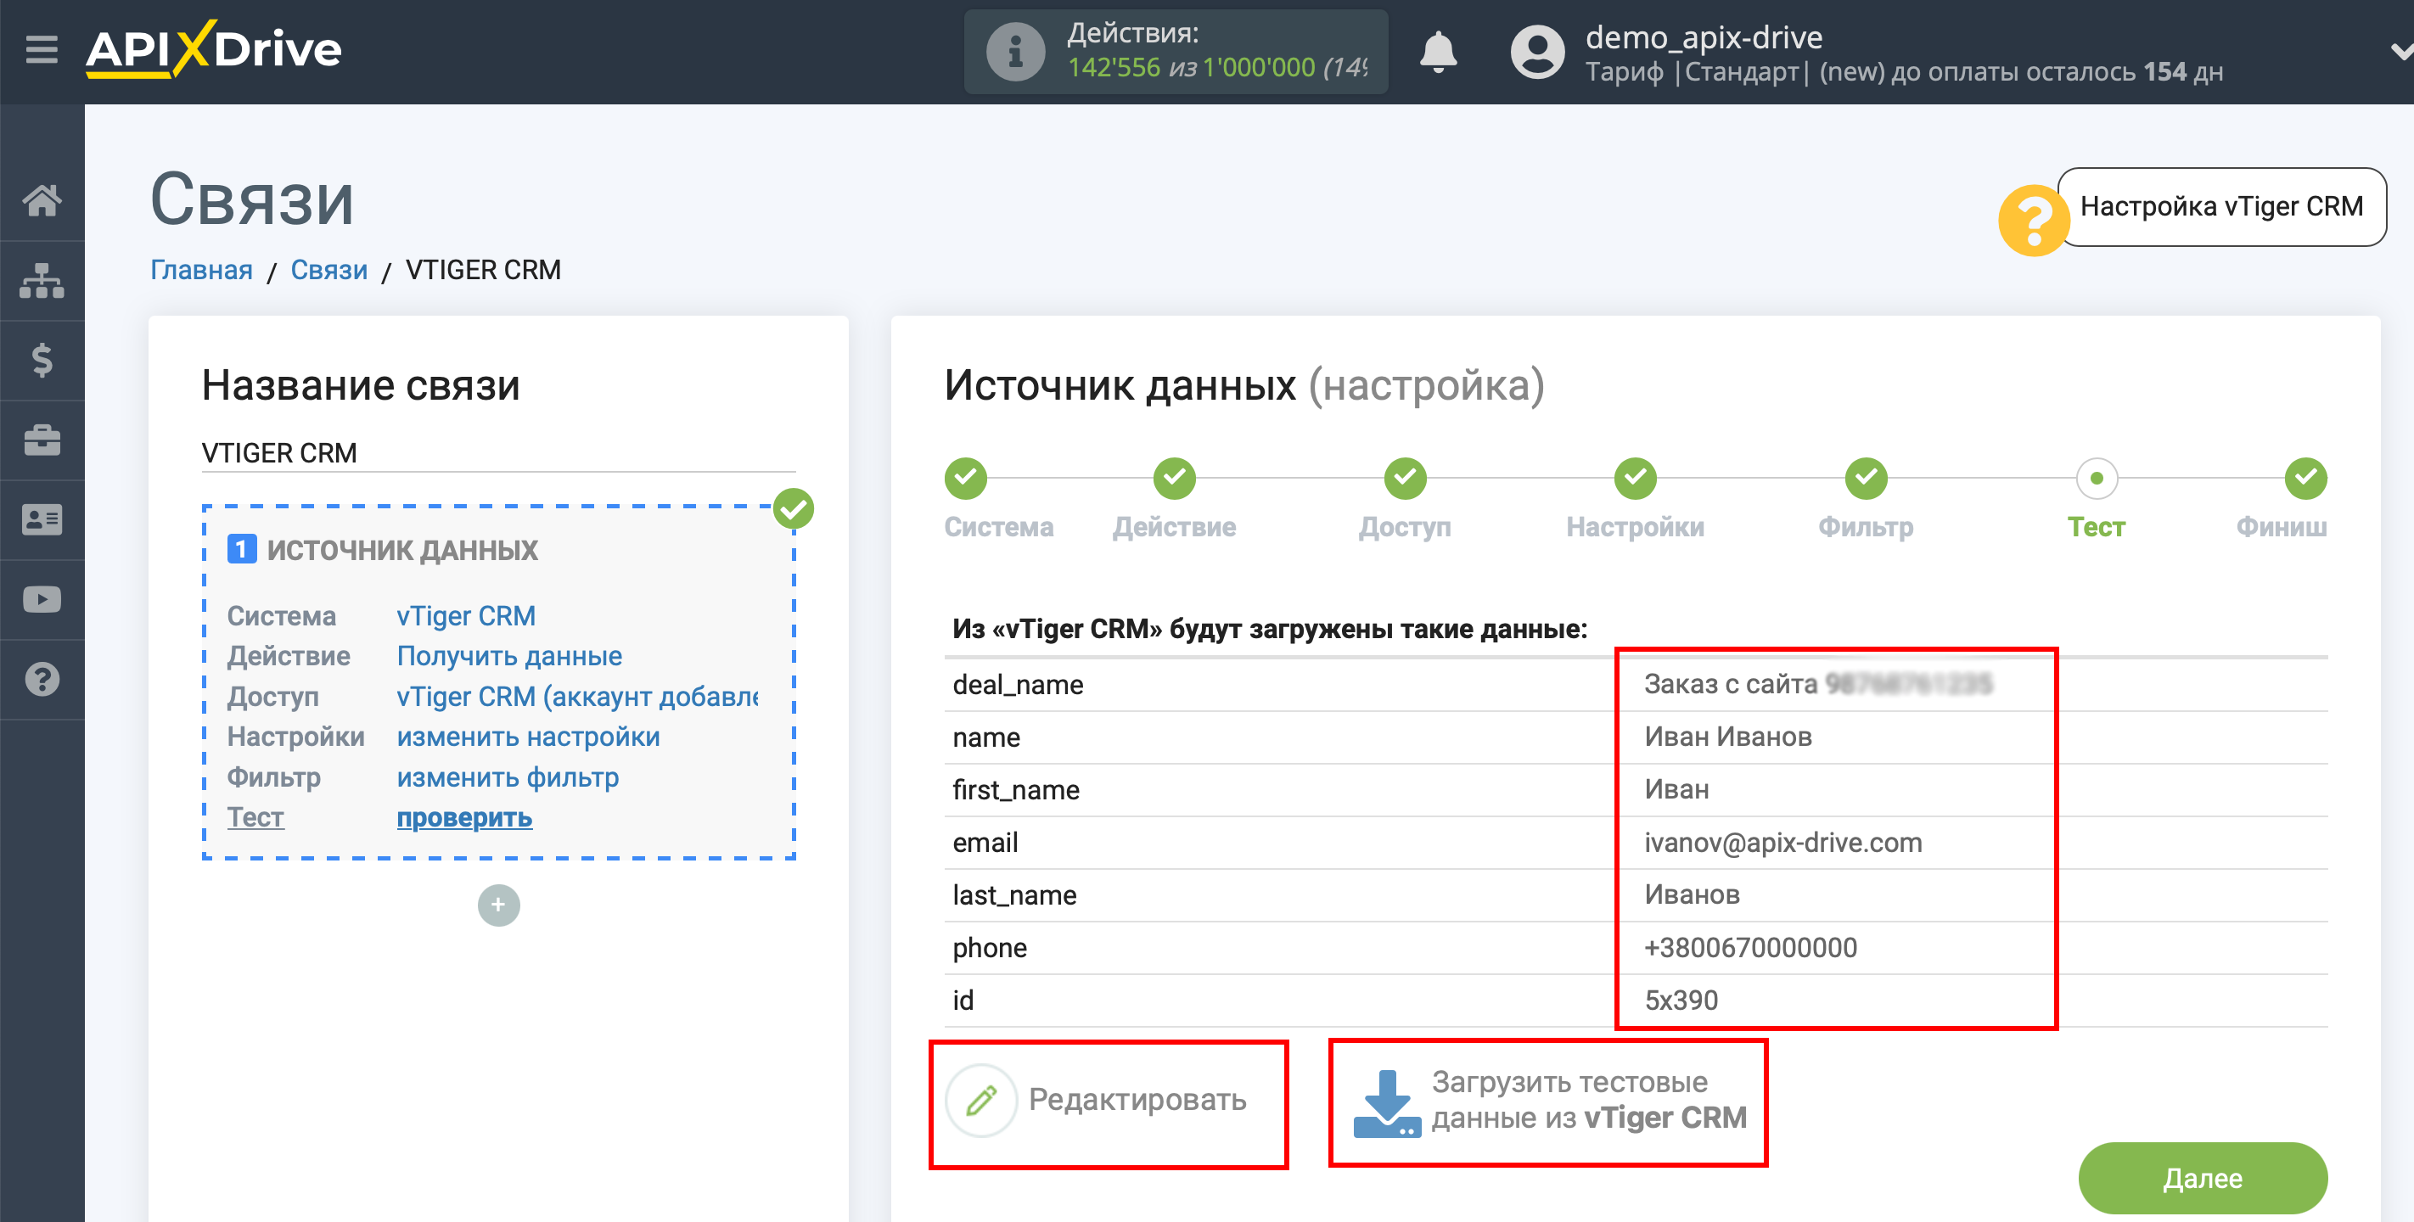Select the deal_name field label
Viewport: 2414px width, 1222px height.
[1018, 685]
